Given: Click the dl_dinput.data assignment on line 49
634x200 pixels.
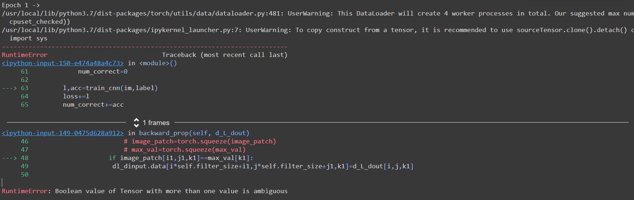Looking at the screenshot, I should pos(263,166).
